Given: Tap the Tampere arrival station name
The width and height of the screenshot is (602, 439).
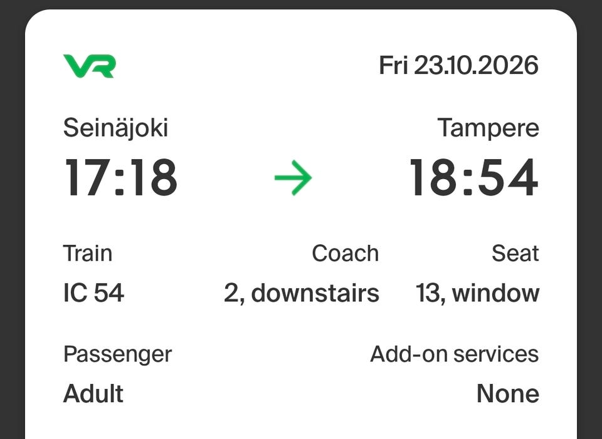Looking at the screenshot, I should [488, 128].
